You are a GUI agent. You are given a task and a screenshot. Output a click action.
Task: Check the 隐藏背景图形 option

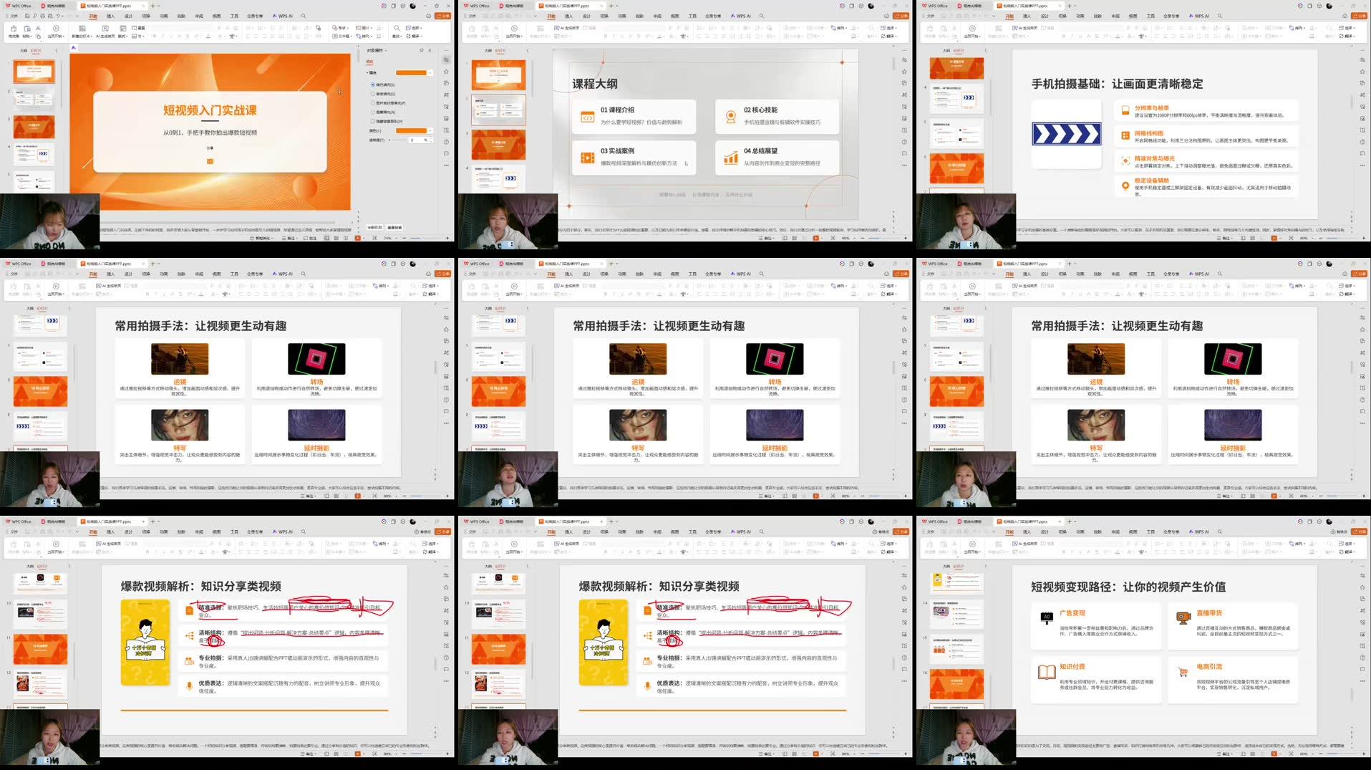(x=372, y=121)
